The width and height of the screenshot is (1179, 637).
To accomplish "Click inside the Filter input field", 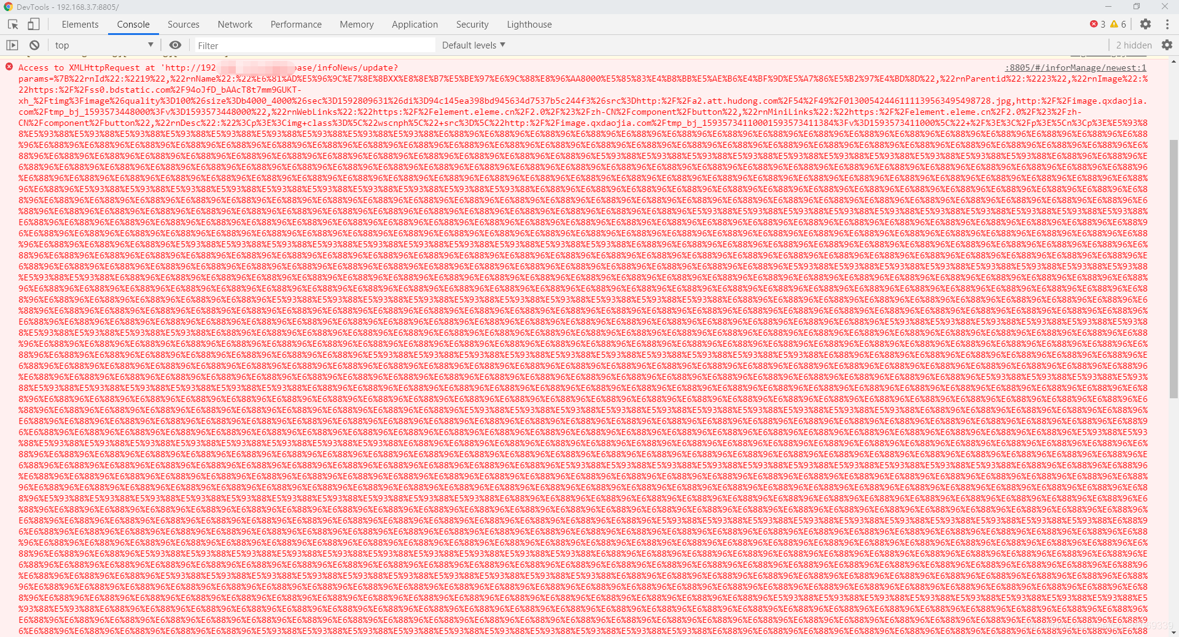I will point(314,45).
